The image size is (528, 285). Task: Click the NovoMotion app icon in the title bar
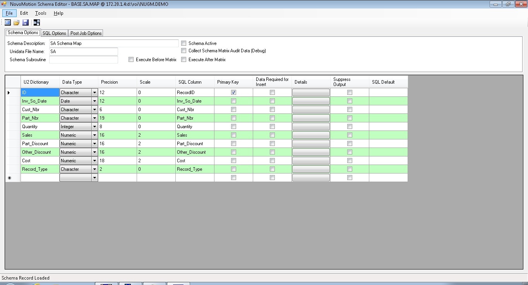point(4,4)
